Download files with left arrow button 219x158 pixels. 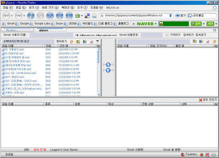coord(108,70)
